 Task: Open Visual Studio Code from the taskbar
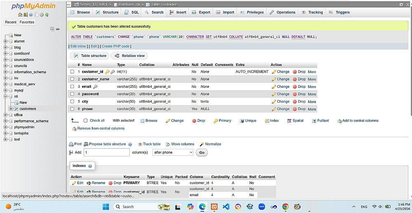click(x=226, y=206)
